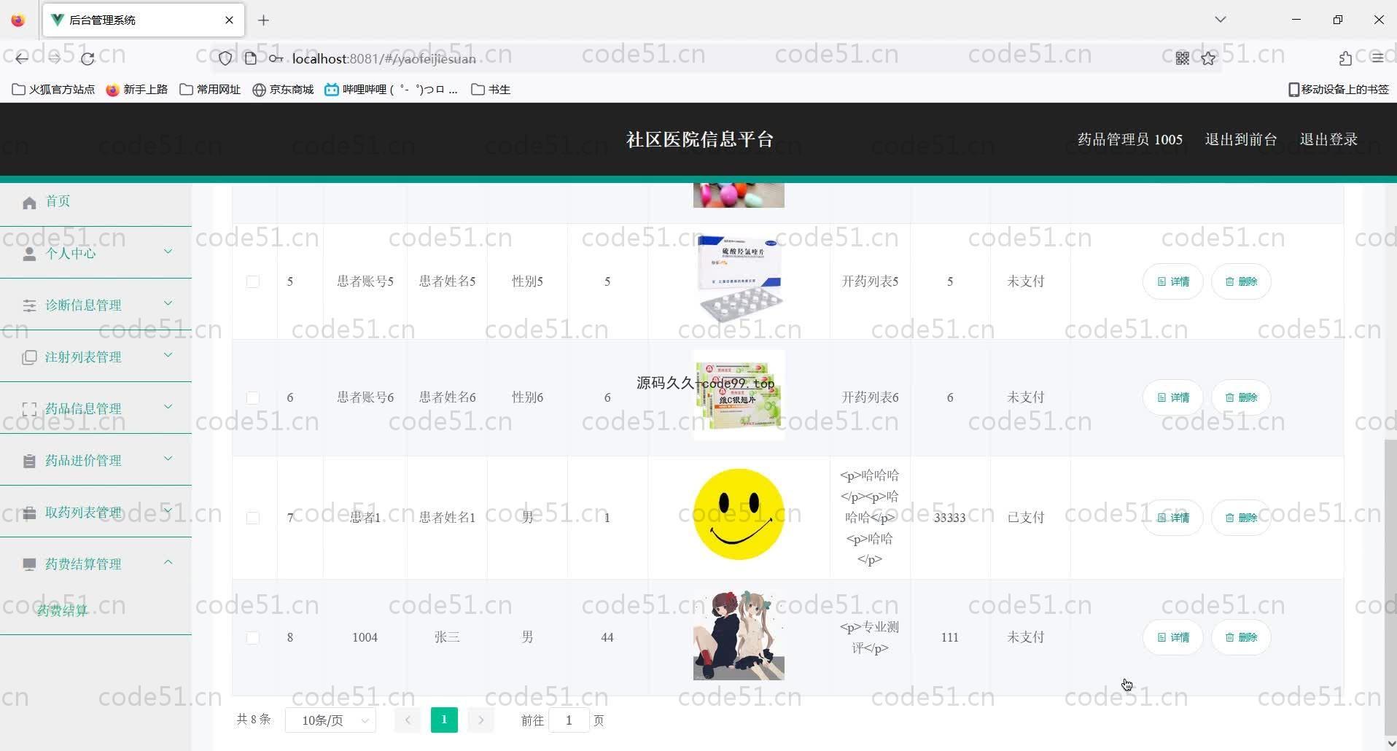Bookmark page with the star icon
The height and width of the screenshot is (751, 1397).
click(x=1208, y=59)
